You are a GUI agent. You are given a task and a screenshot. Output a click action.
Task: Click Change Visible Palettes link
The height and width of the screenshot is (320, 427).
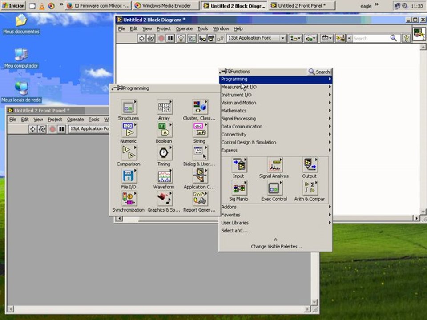coord(276,247)
